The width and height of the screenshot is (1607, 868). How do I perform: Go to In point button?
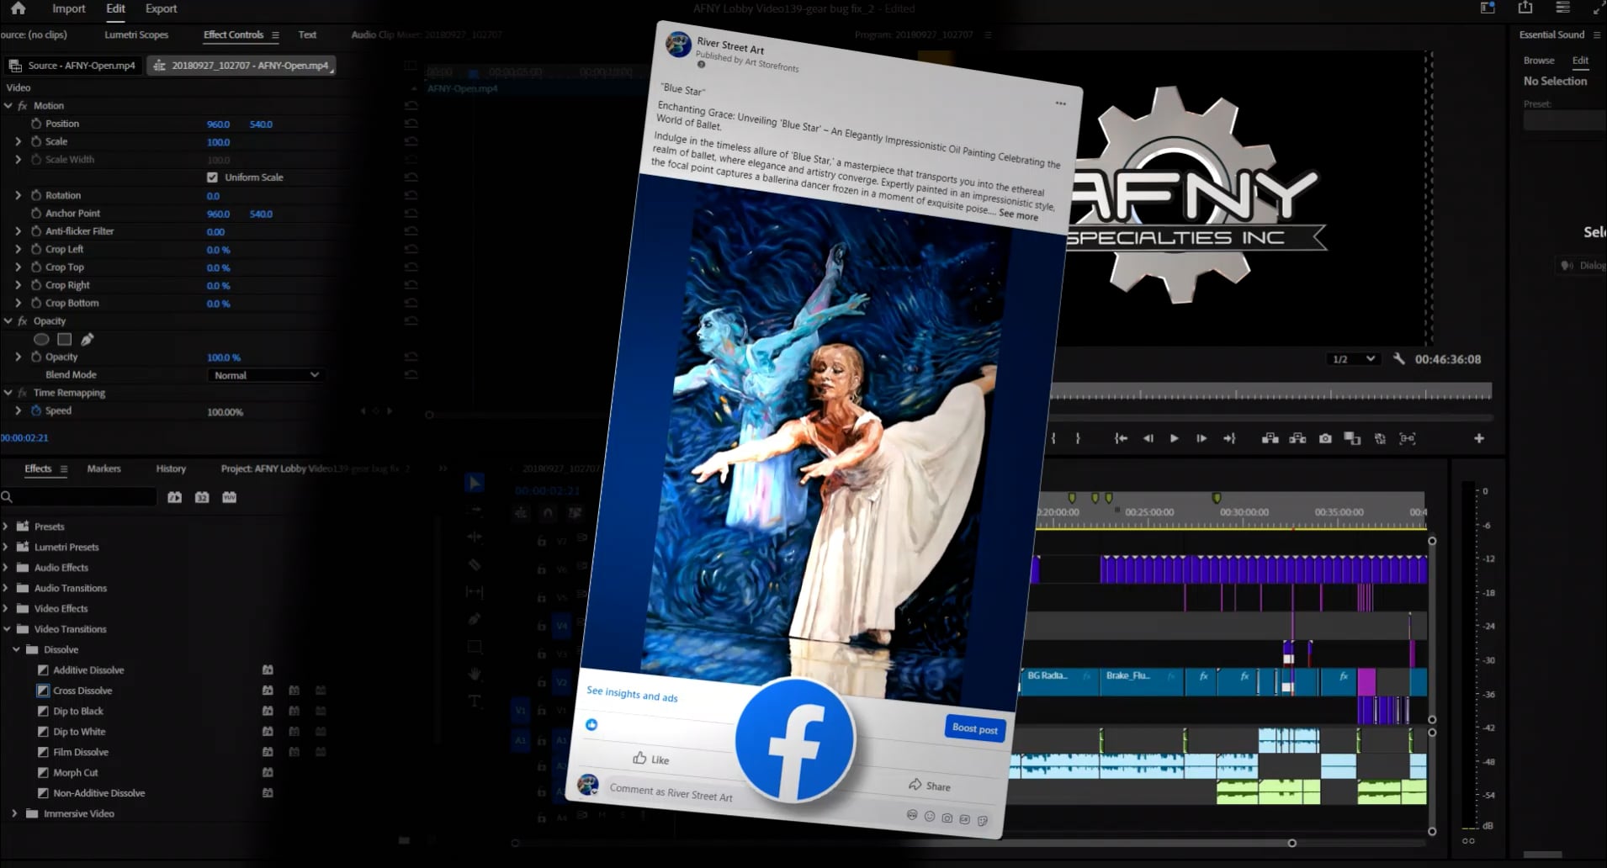(1120, 438)
